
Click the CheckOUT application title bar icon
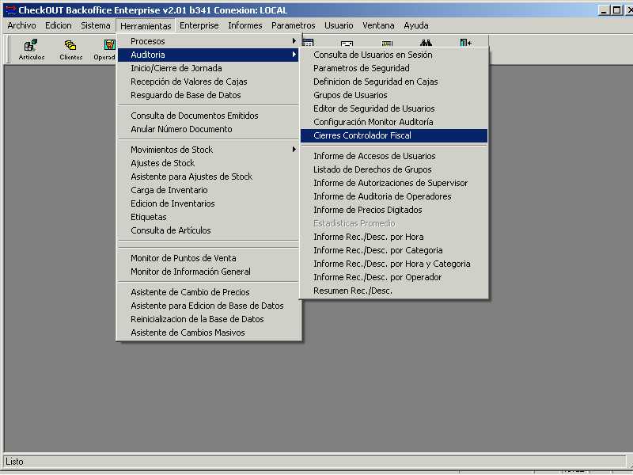coord(10,9)
